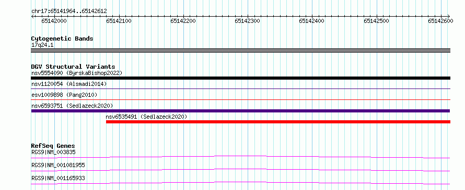The image size is (465, 190).
Task: Click the Cytogenetic Bands track title
Action: coord(62,39)
